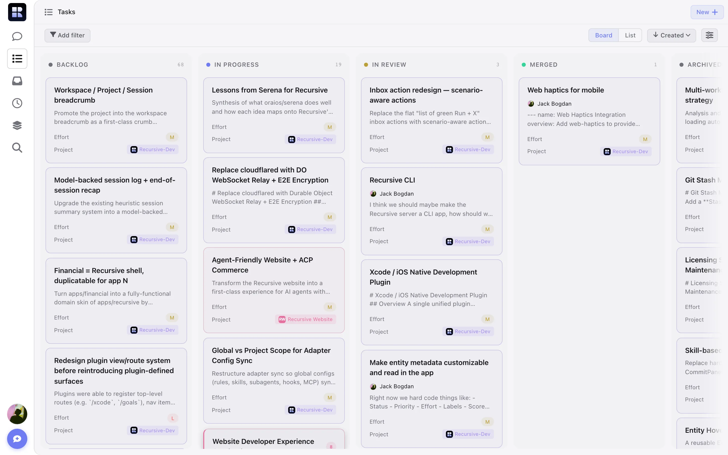The image size is (728, 455).
Task: Open the blue chat assistant bubble button
Action: point(17,439)
